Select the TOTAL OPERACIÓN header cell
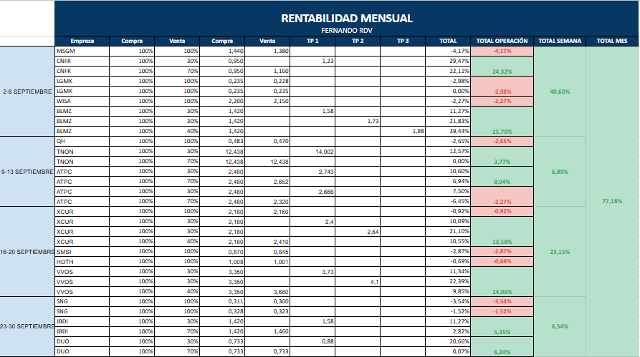 (502, 41)
